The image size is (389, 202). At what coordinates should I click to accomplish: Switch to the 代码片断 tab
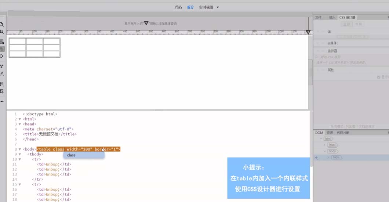click(x=343, y=133)
